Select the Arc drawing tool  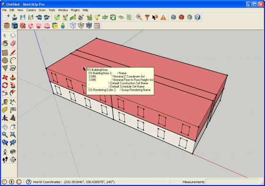click(13, 60)
